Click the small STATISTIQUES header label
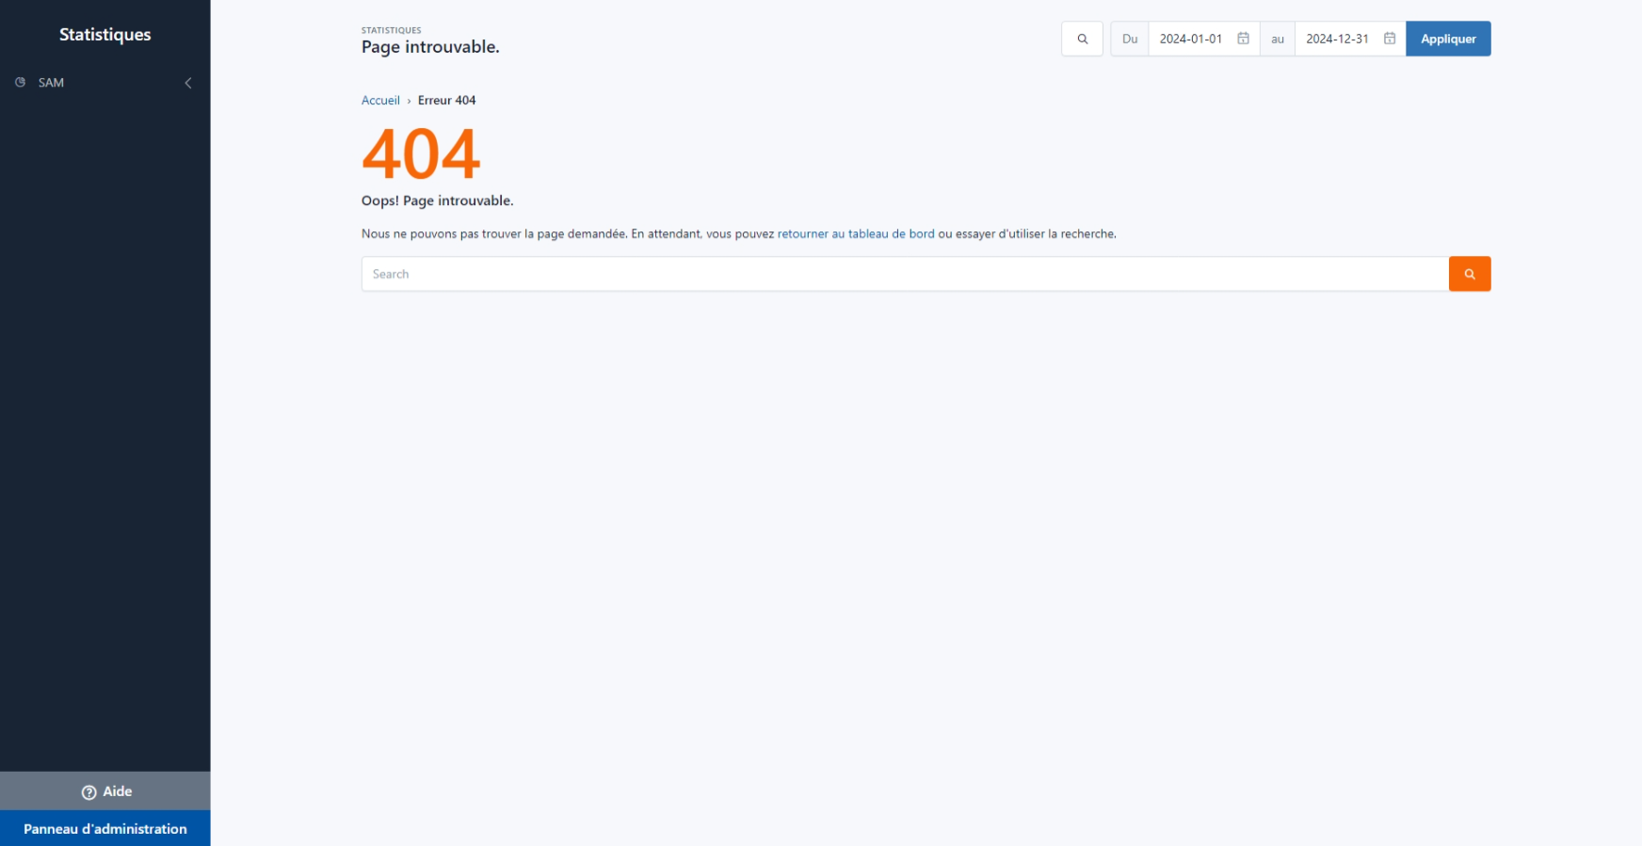The width and height of the screenshot is (1642, 846). (x=392, y=30)
